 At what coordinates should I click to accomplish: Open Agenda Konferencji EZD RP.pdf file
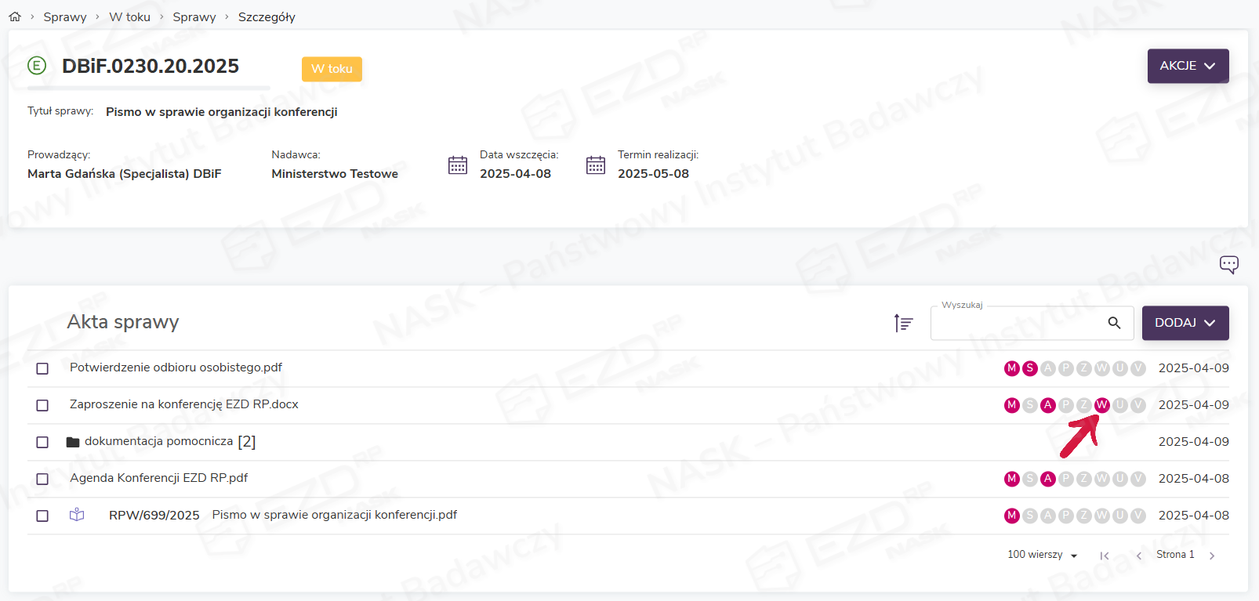tap(159, 478)
